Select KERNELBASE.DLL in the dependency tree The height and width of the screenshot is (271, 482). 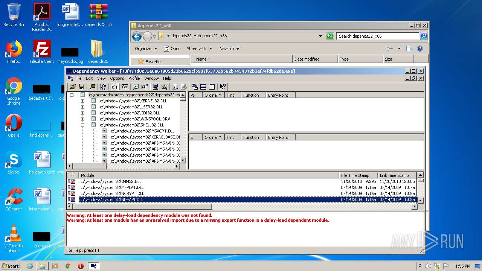coord(145,137)
